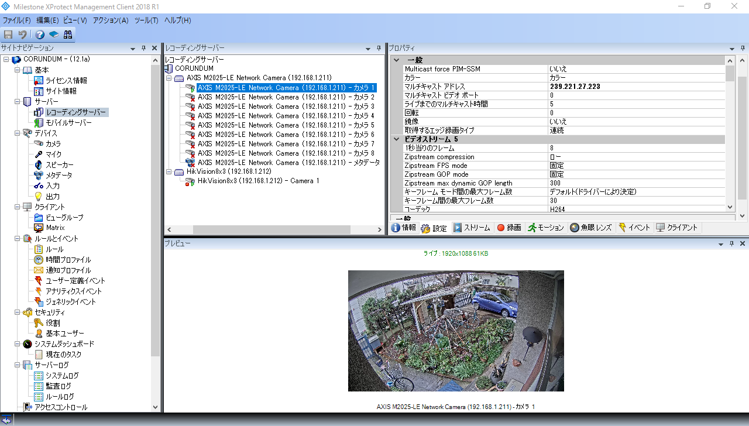The width and height of the screenshot is (749, 426).
Task: Collapse the ルールとイベント tree node
Action: (17, 239)
